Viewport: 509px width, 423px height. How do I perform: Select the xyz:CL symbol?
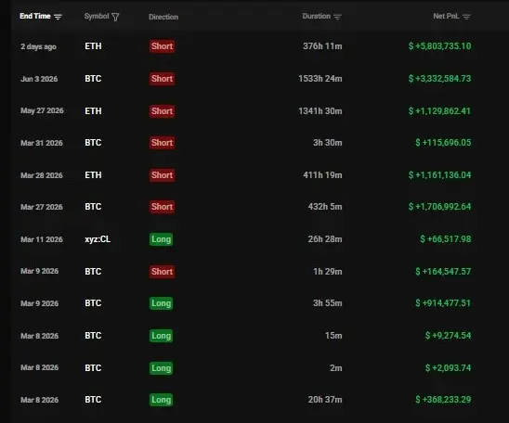tap(98, 239)
